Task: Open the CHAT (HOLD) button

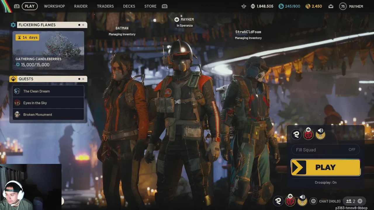Action: [x=330, y=201]
